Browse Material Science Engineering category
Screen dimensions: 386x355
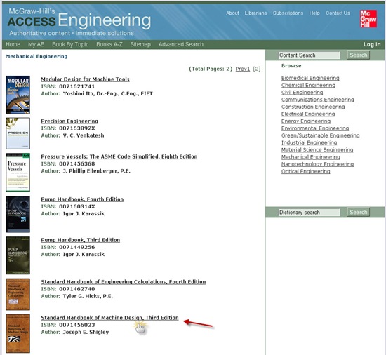point(317,149)
